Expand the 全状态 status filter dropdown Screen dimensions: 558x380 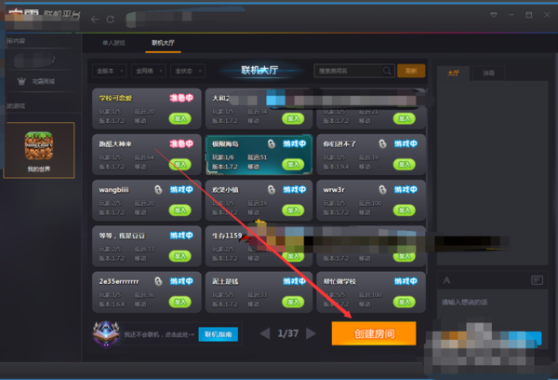(x=188, y=71)
